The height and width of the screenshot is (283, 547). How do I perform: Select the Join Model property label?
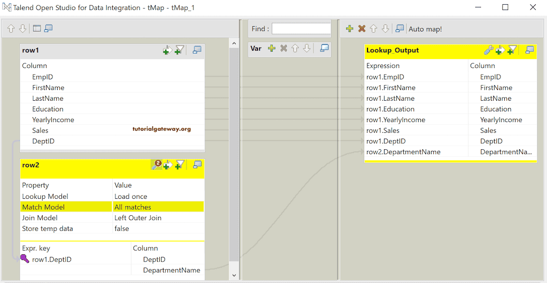pyautogui.click(x=40, y=217)
